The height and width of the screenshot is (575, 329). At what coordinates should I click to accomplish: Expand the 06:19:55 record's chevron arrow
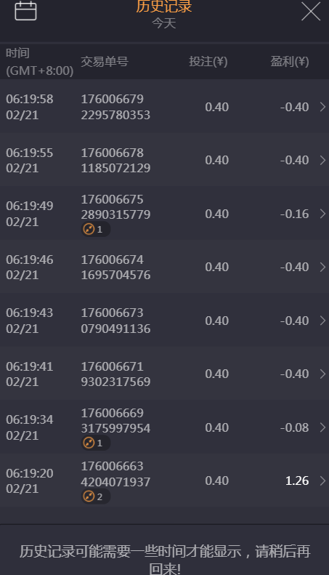pyautogui.click(x=322, y=160)
